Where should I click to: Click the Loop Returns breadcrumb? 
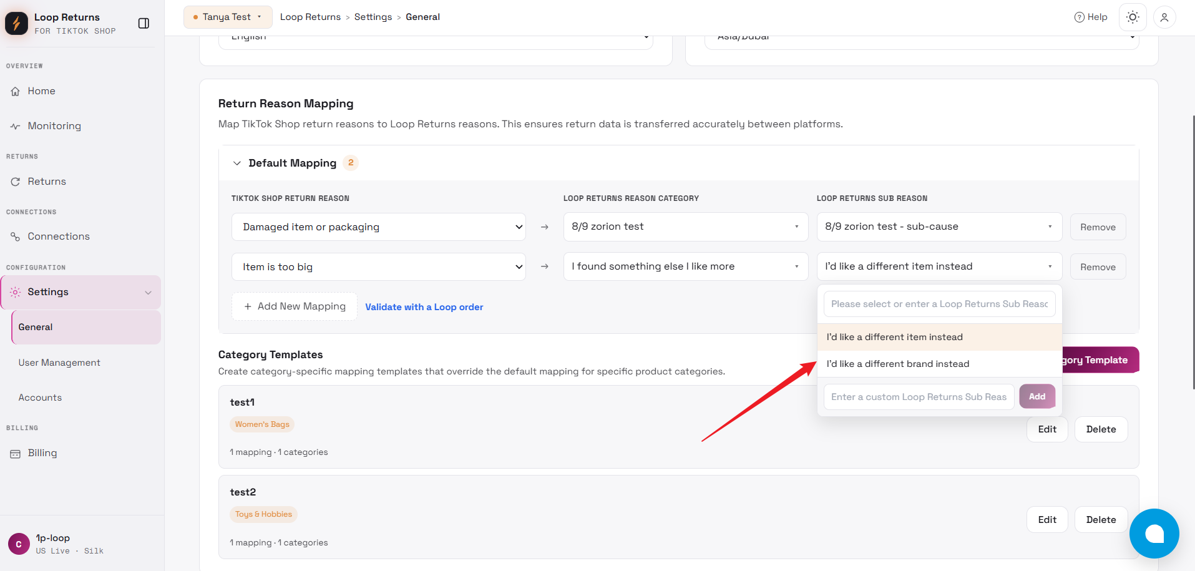coord(310,17)
